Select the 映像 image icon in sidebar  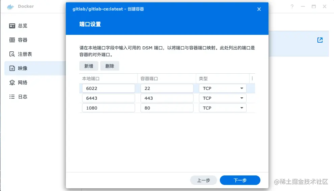[x=12, y=68]
